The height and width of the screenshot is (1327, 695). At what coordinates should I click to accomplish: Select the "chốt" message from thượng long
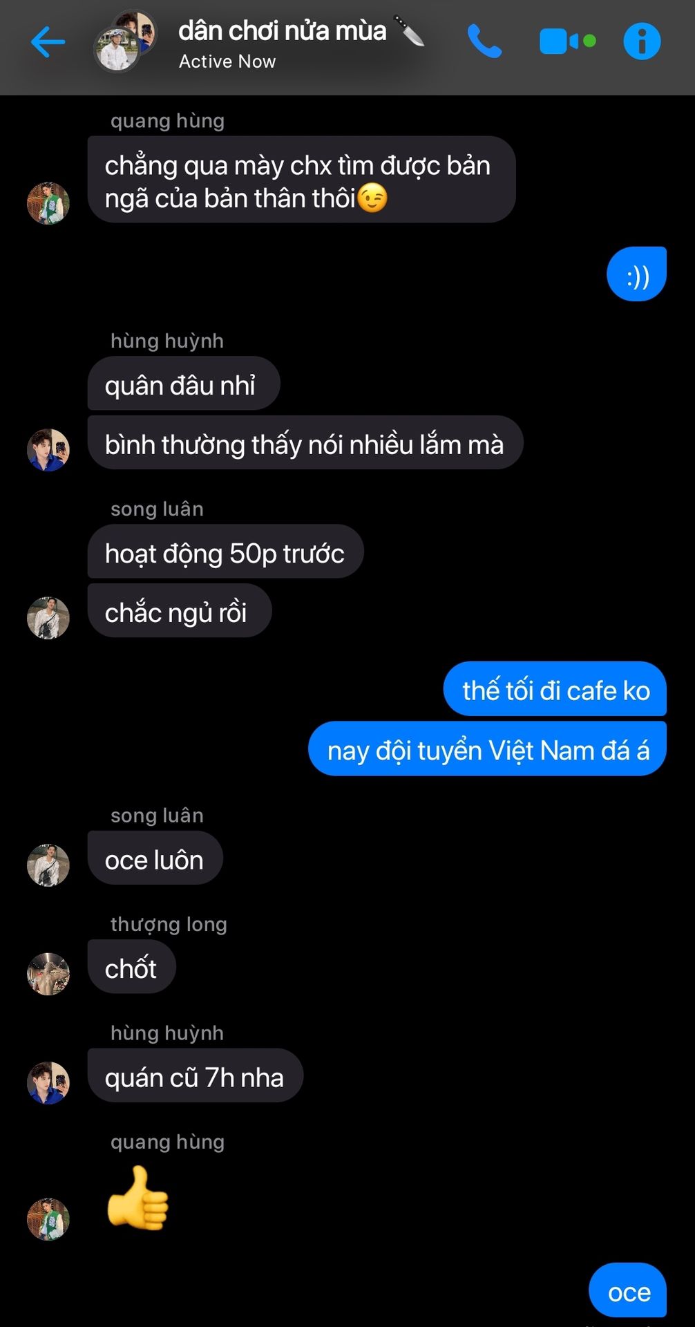pos(131,967)
